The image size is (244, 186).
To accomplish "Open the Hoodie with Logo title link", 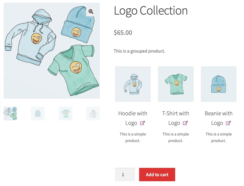I will point(133,118).
